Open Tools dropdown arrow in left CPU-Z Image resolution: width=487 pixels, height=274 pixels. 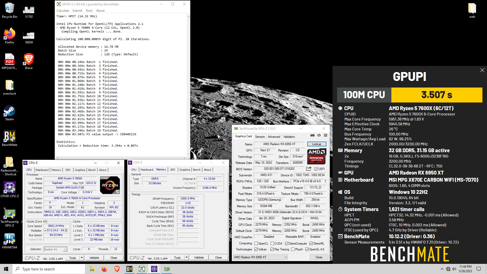(x=82, y=258)
